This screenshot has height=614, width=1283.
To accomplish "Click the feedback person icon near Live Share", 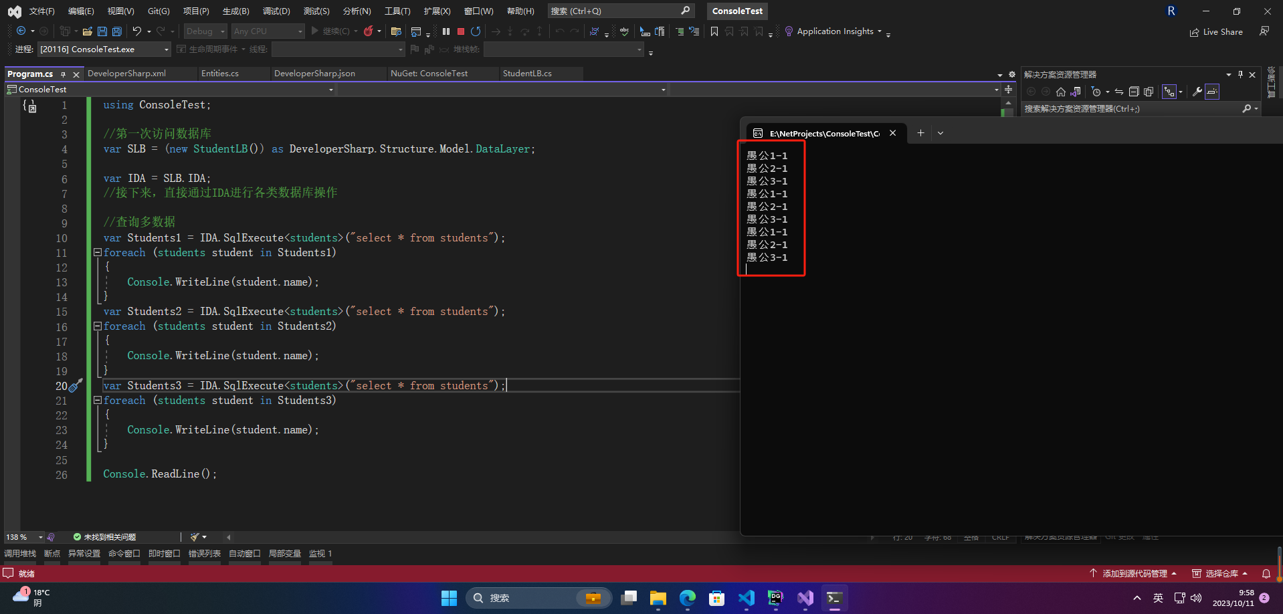I will click(1264, 31).
